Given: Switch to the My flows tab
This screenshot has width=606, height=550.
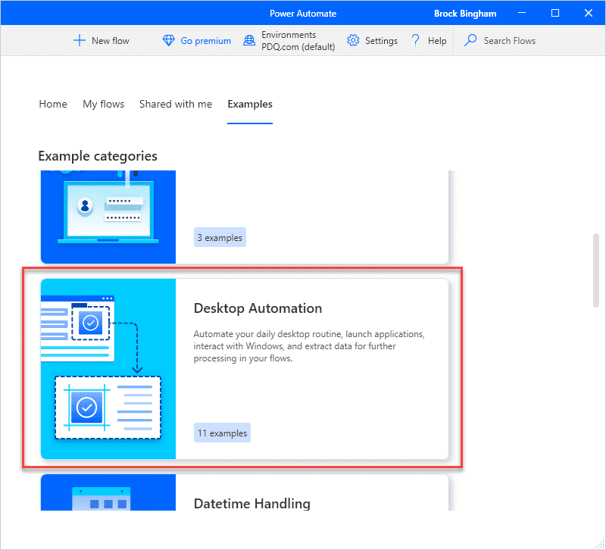Looking at the screenshot, I should (x=103, y=104).
